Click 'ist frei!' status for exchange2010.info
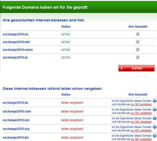 click(x=66, y=42)
